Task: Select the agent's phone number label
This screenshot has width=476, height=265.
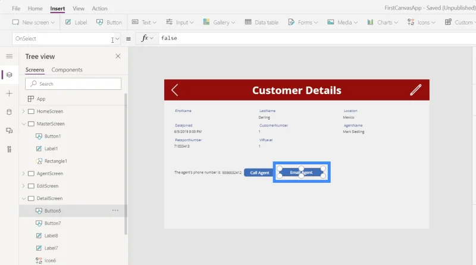Action: tap(208, 172)
